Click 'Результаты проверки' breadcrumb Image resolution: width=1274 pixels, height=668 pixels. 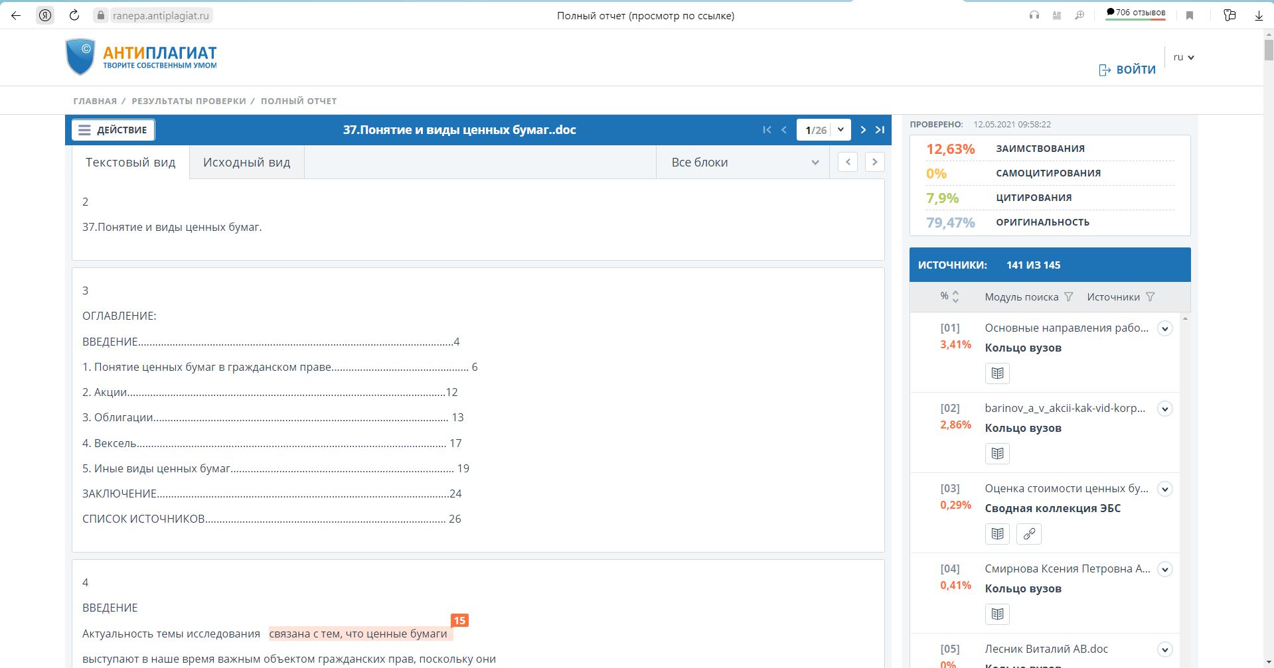coord(189,101)
